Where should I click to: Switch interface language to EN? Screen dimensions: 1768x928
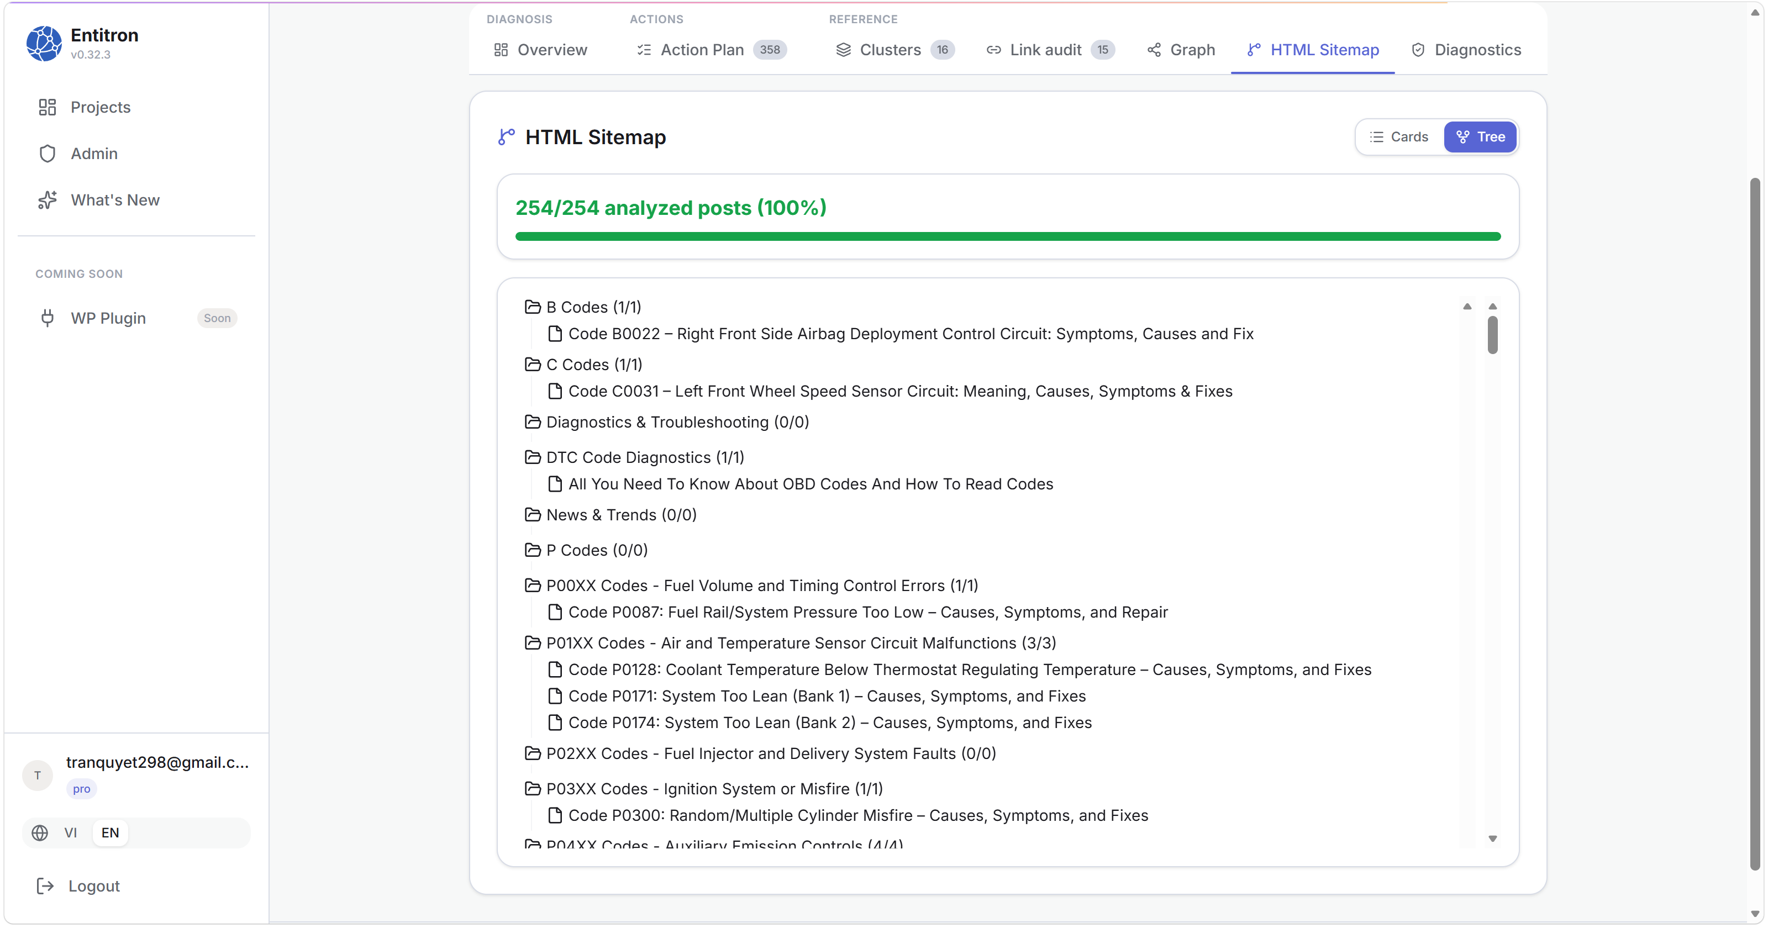(x=110, y=832)
